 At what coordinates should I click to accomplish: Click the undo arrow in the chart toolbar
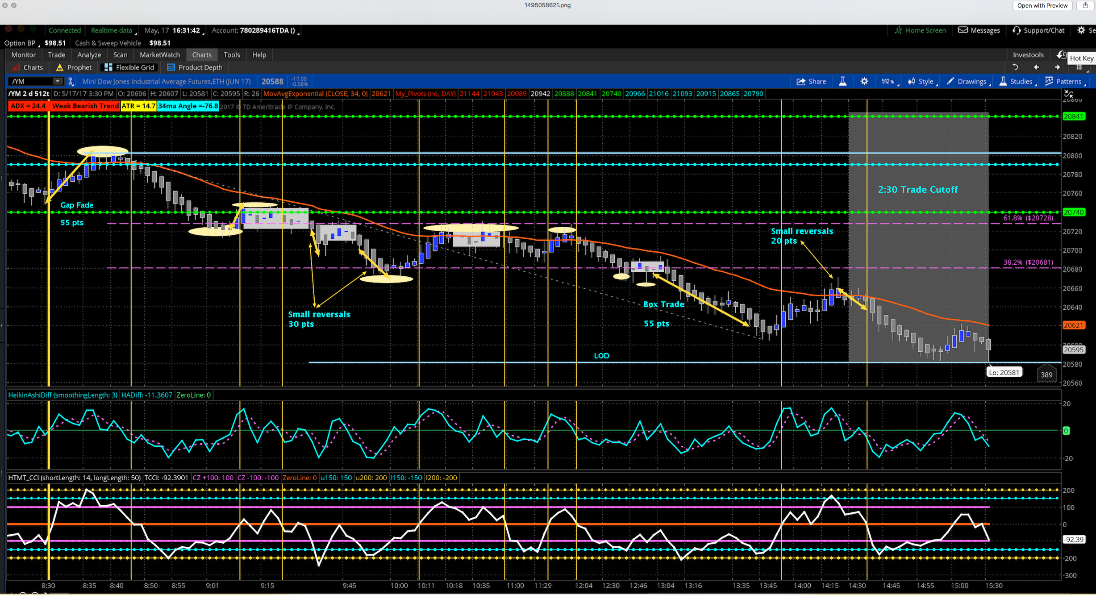[x=1015, y=67]
